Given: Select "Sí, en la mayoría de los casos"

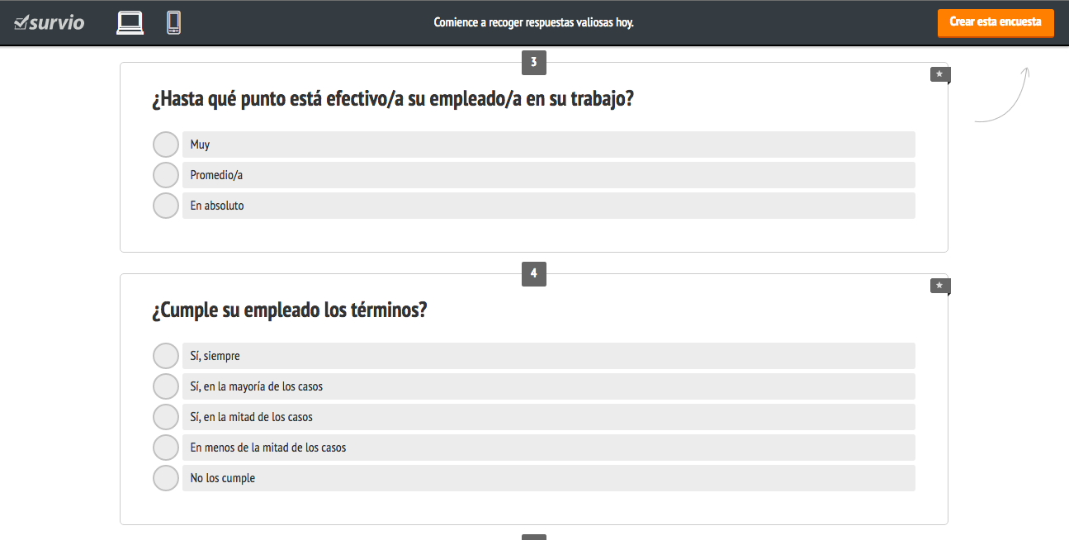Looking at the screenshot, I should click(x=166, y=386).
